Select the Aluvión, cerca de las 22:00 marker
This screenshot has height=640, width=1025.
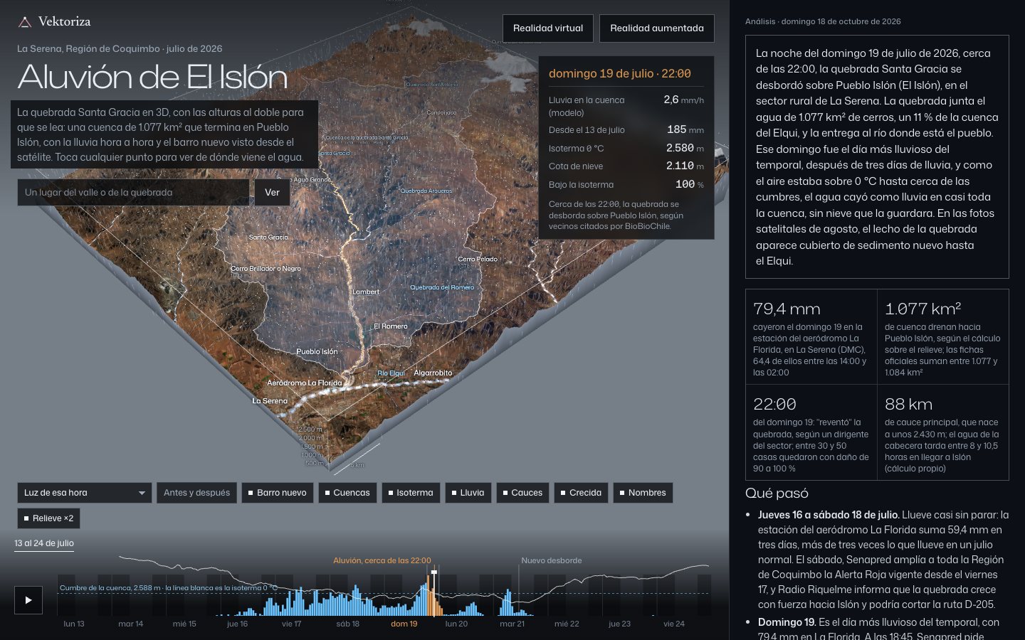[382, 560]
